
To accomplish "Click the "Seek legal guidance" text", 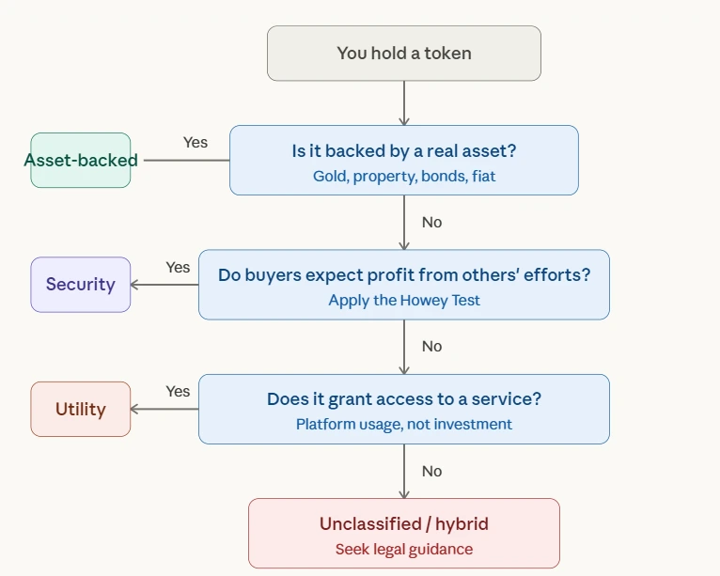I will (404, 549).
